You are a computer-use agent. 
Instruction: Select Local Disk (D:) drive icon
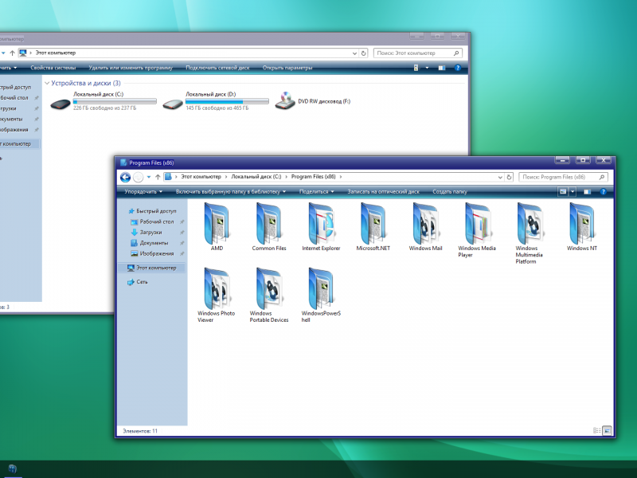173,104
